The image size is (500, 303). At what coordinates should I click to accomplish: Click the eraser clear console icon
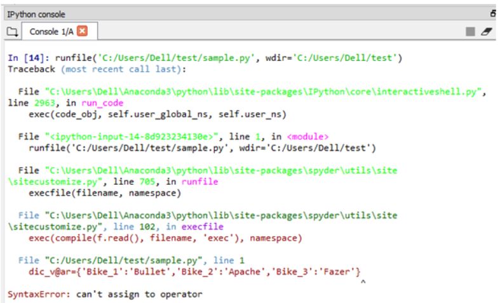pyautogui.click(x=487, y=31)
